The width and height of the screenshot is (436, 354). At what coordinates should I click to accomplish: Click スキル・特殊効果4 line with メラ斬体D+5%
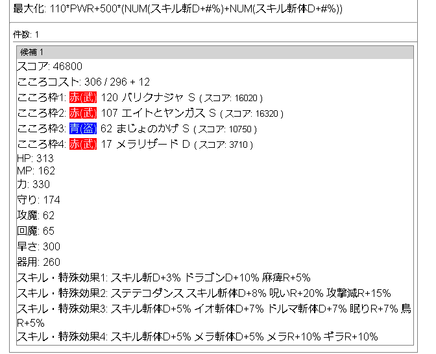coord(197,336)
